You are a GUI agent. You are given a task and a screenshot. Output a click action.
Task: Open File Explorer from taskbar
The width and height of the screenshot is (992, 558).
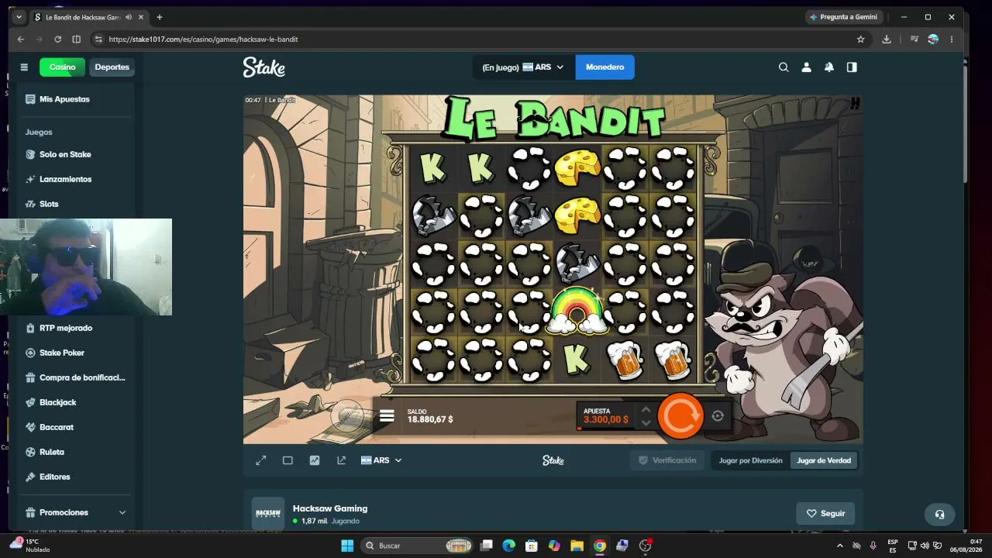pos(577,546)
